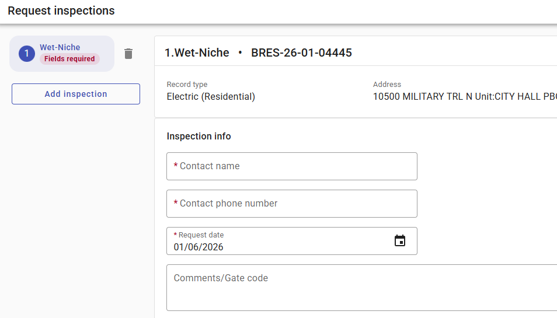Click the 1.Wet-Niche header title
Viewport: 557px width, 318px height.
point(197,53)
